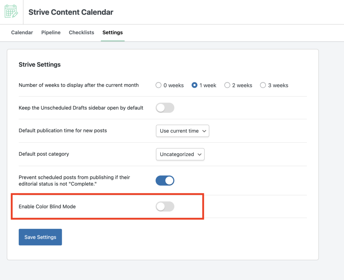The height and width of the screenshot is (280, 344).
Task: Expand the Uncategorized category dropdown
Action: pyautogui.click(x=180, y=154)
